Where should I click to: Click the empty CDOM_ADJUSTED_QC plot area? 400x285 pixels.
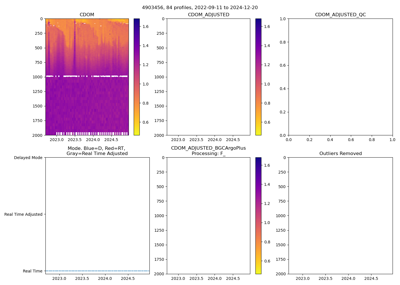pos(340,77)
